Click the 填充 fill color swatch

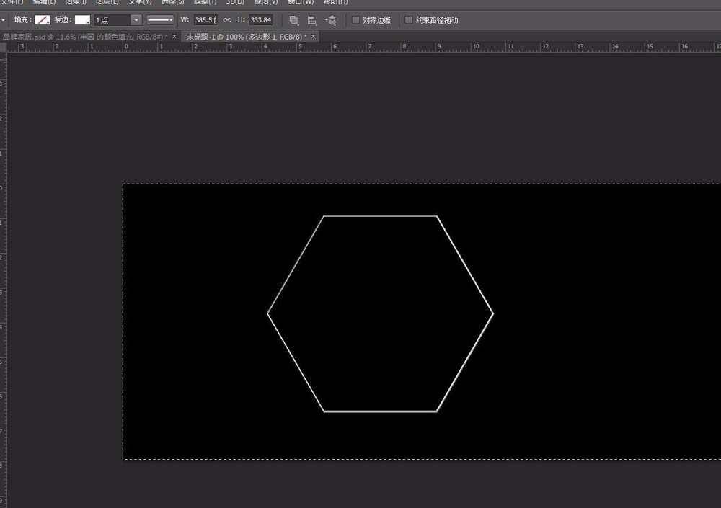click(43, 20)
